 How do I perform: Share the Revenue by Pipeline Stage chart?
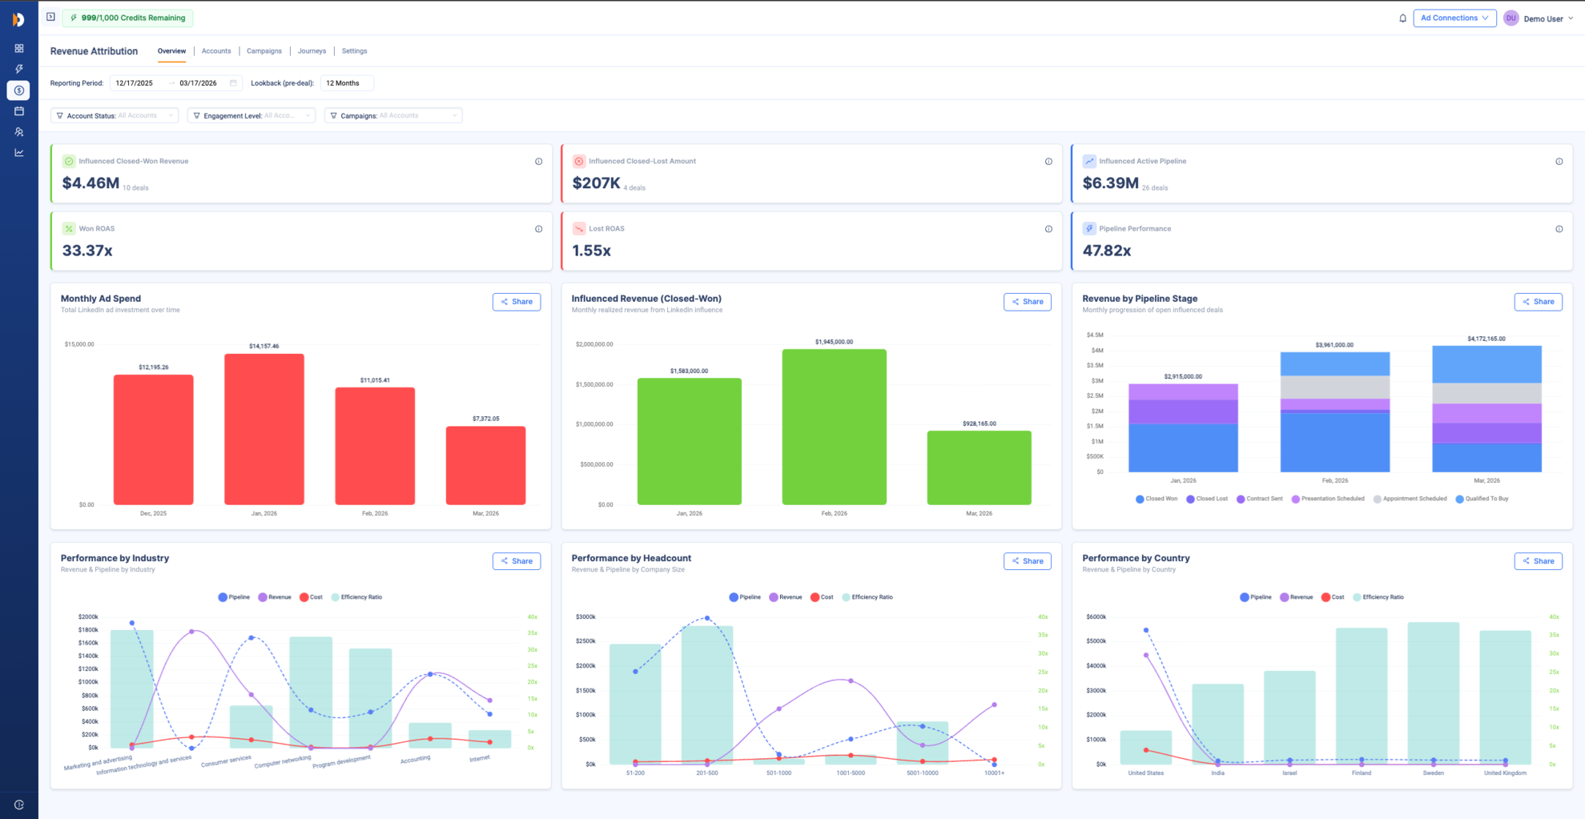coord(1538,302)
